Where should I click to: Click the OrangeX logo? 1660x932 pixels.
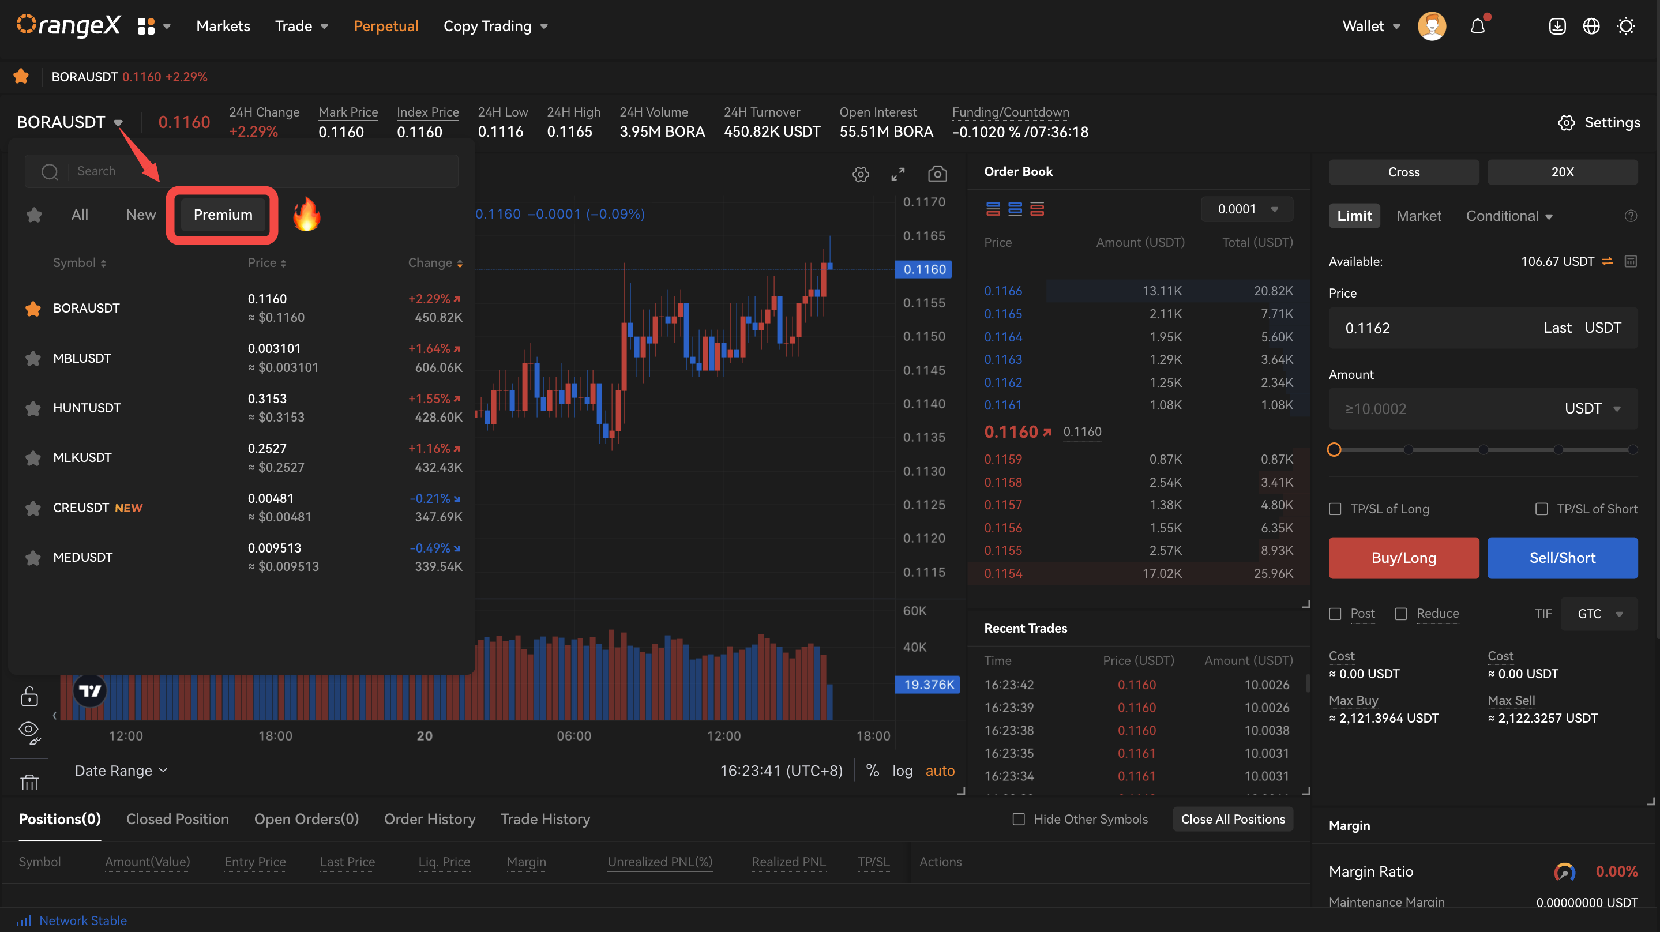point(68,26)
